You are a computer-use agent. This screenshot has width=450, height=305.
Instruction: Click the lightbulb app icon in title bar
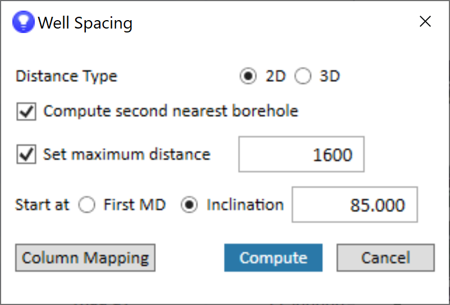[24, 23]
